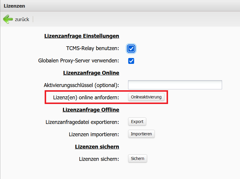Disable 'Globalen Proxy-Server verwenden' checkbox

pos(131,61)
